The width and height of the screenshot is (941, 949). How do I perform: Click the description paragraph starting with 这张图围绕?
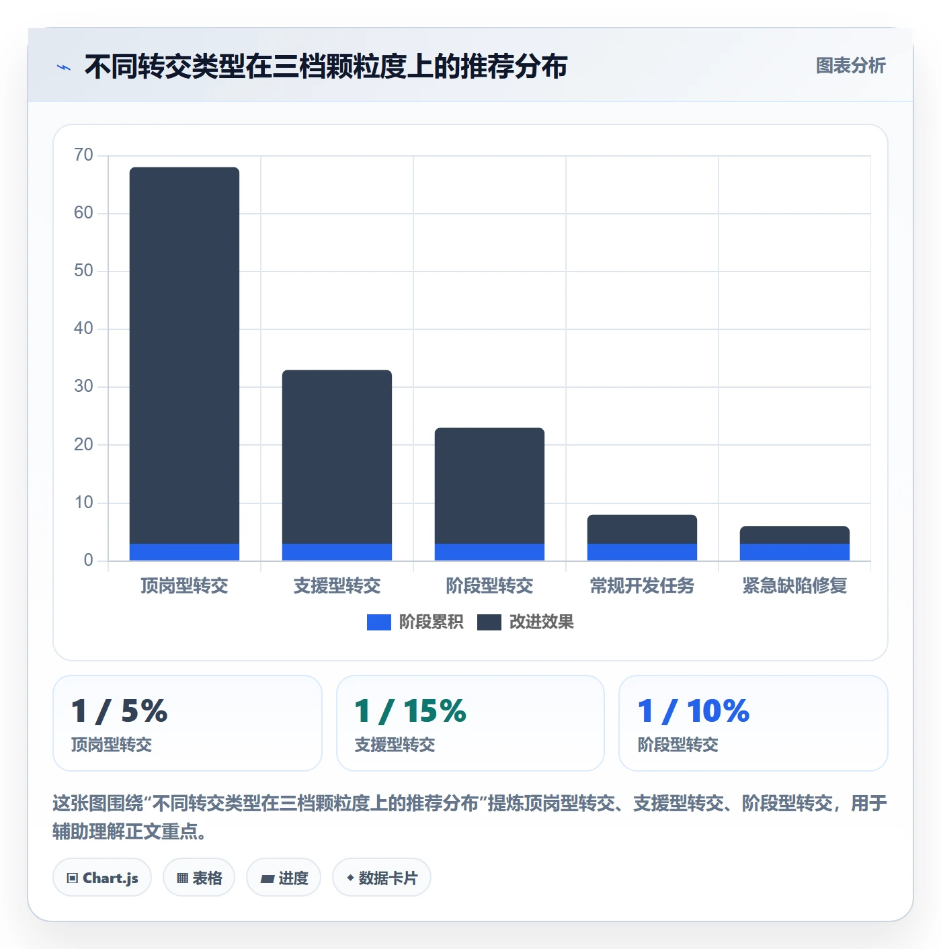pyautogui.click(x=470, y=817)
